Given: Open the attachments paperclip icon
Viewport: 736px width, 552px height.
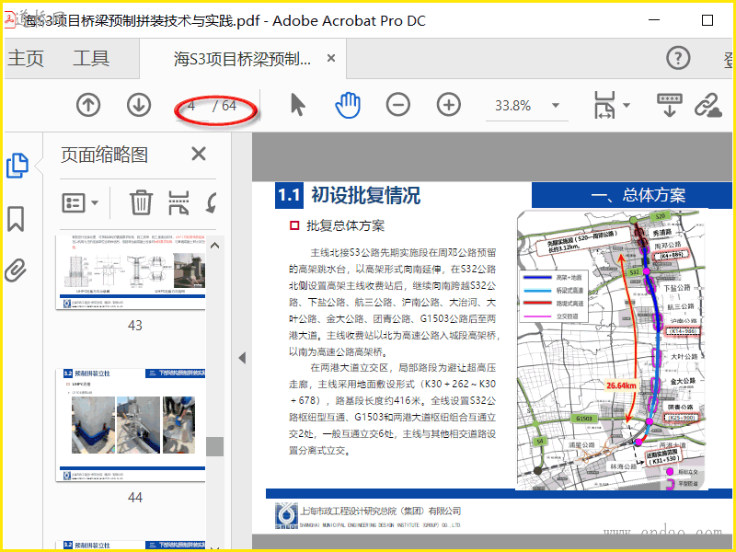Looking at the screenshot, I should [16, 270].
